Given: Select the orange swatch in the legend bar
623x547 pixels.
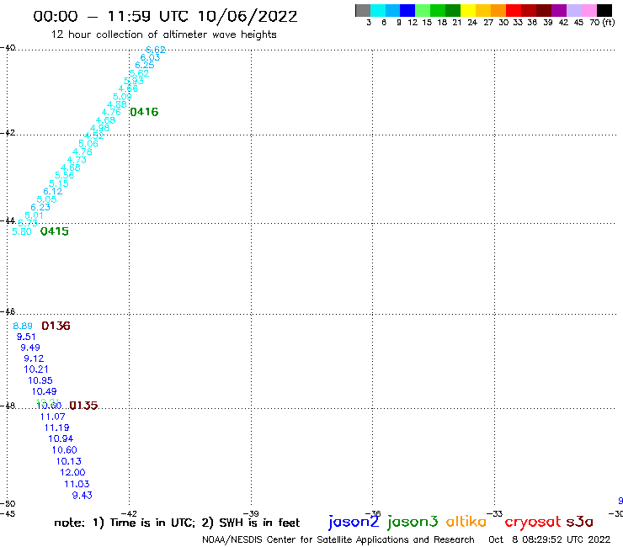Looking at the screenshot, I should 498,10.
